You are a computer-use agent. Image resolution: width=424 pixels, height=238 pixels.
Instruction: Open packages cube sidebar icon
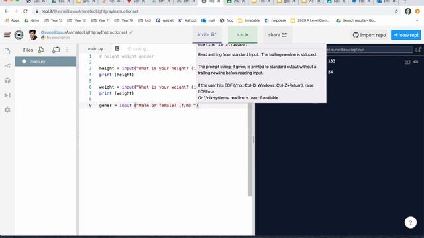click(7, 81)
